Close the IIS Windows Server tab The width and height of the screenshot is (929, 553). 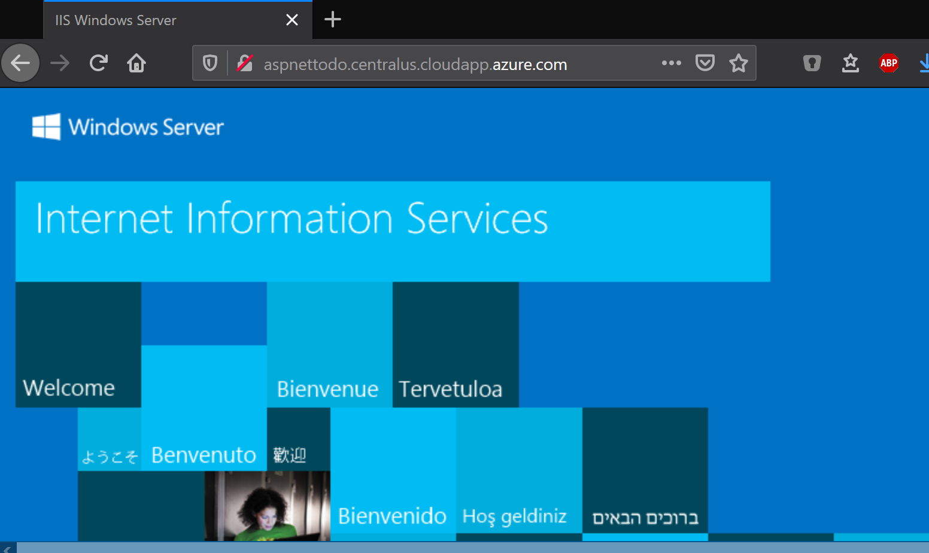(x=292, y=20)
